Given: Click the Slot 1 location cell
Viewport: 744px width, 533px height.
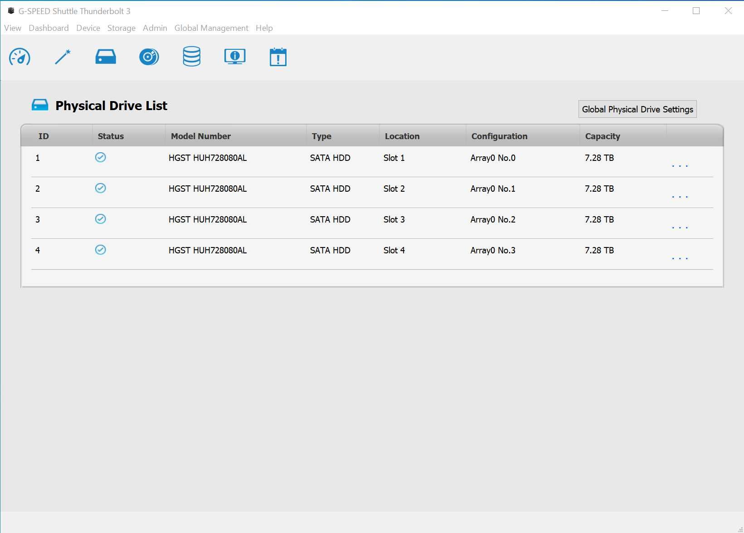Looking at the screenshot, I should (x=394, y=158).
